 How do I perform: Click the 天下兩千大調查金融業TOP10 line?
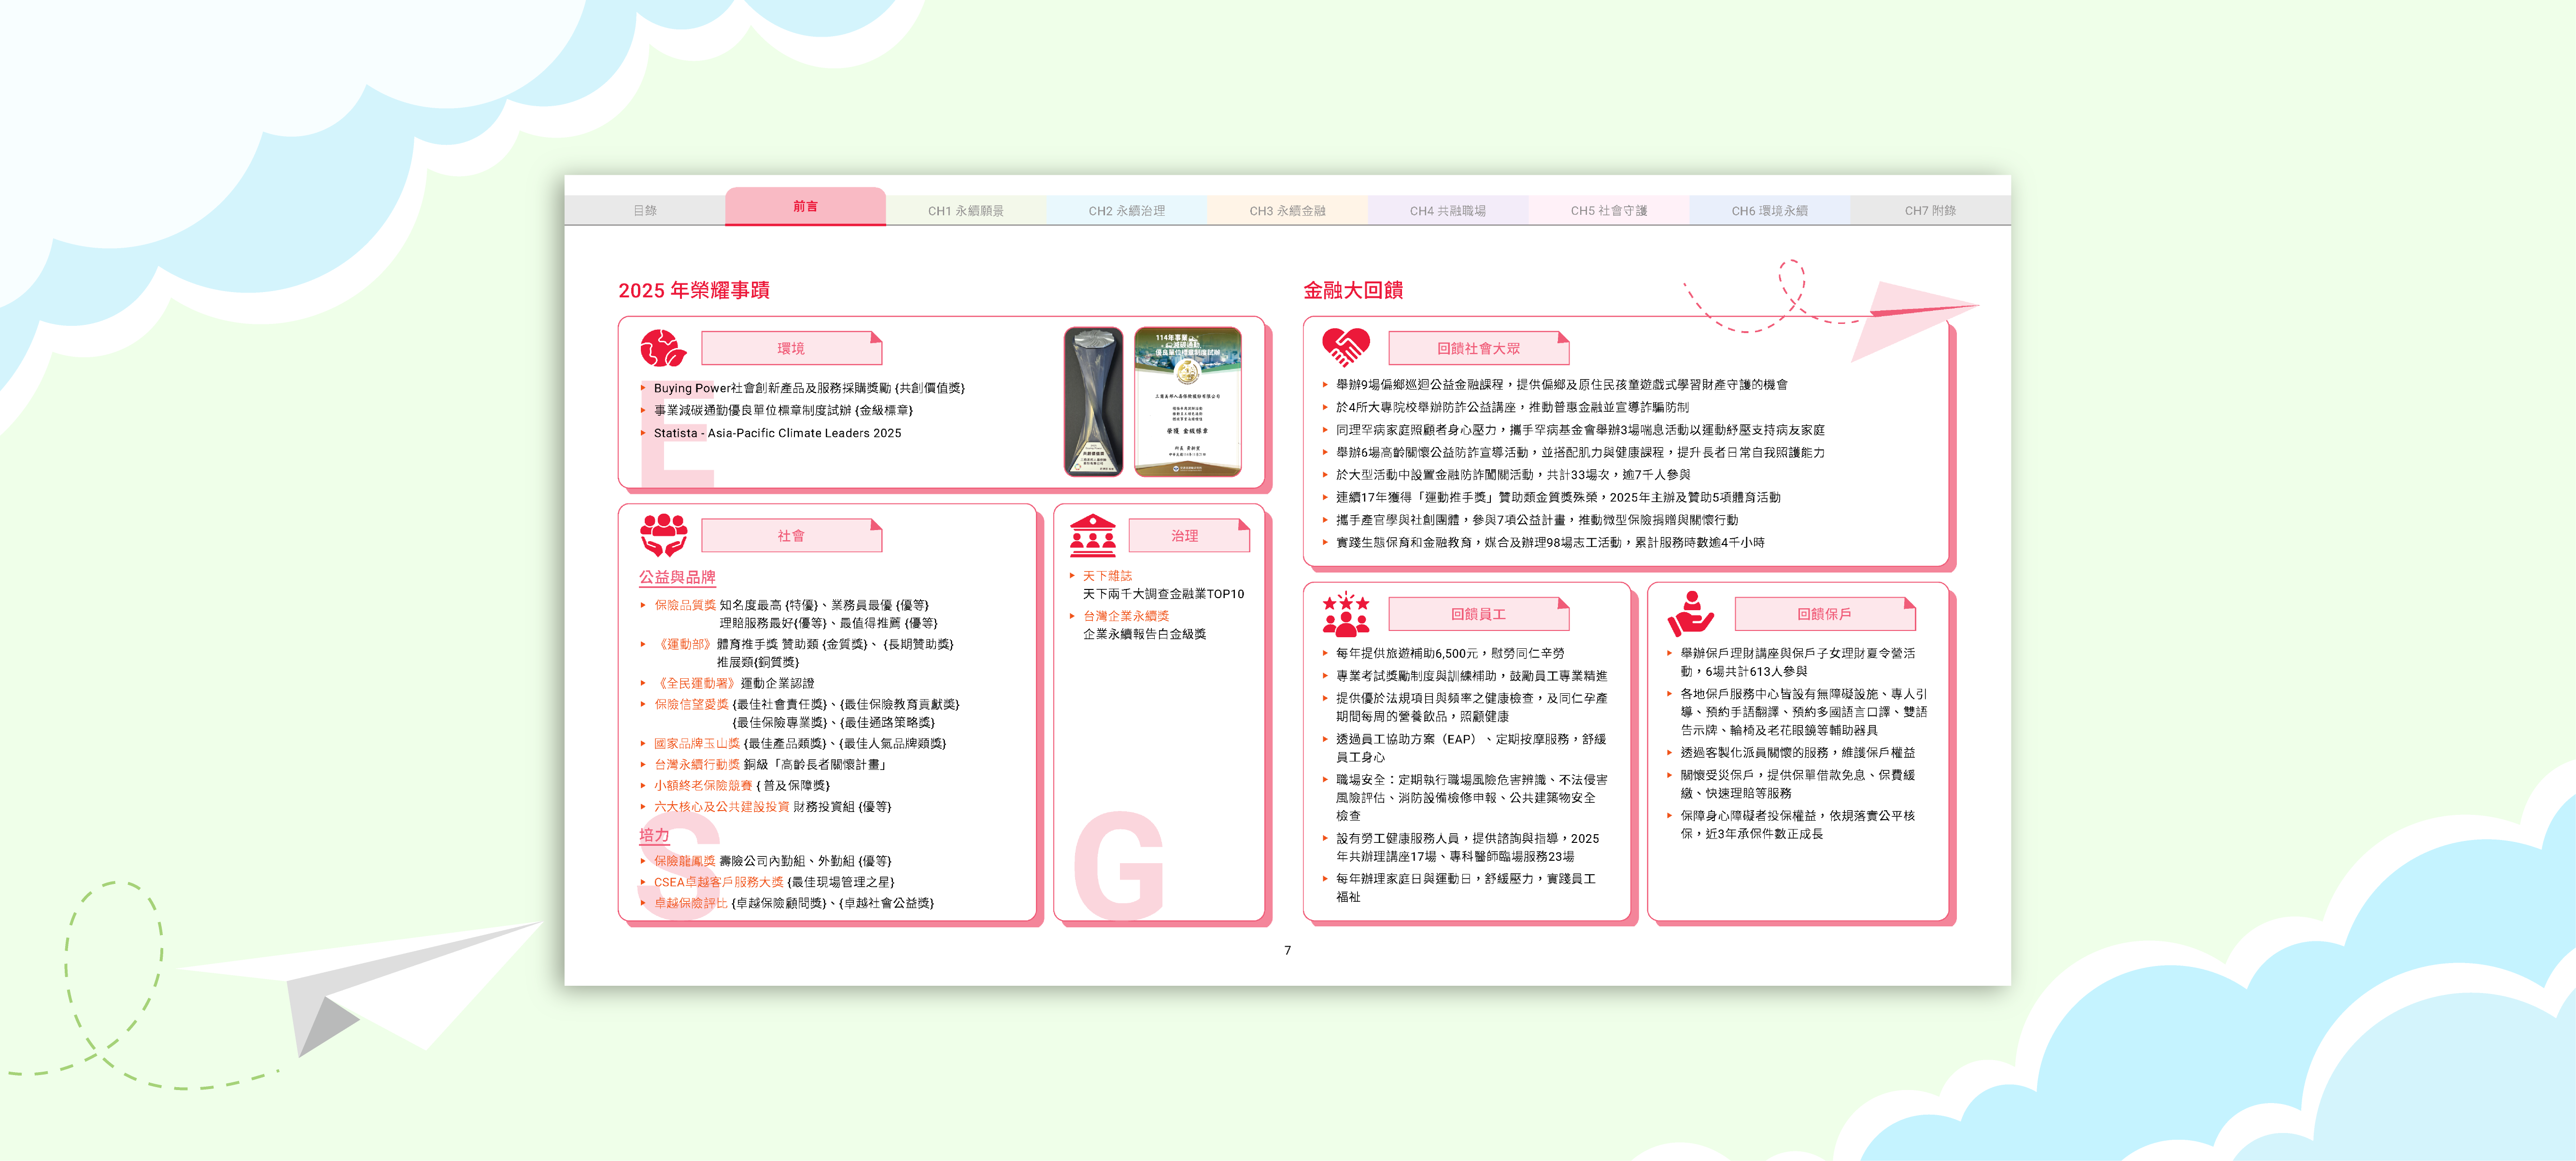(x=1163, y=594)
